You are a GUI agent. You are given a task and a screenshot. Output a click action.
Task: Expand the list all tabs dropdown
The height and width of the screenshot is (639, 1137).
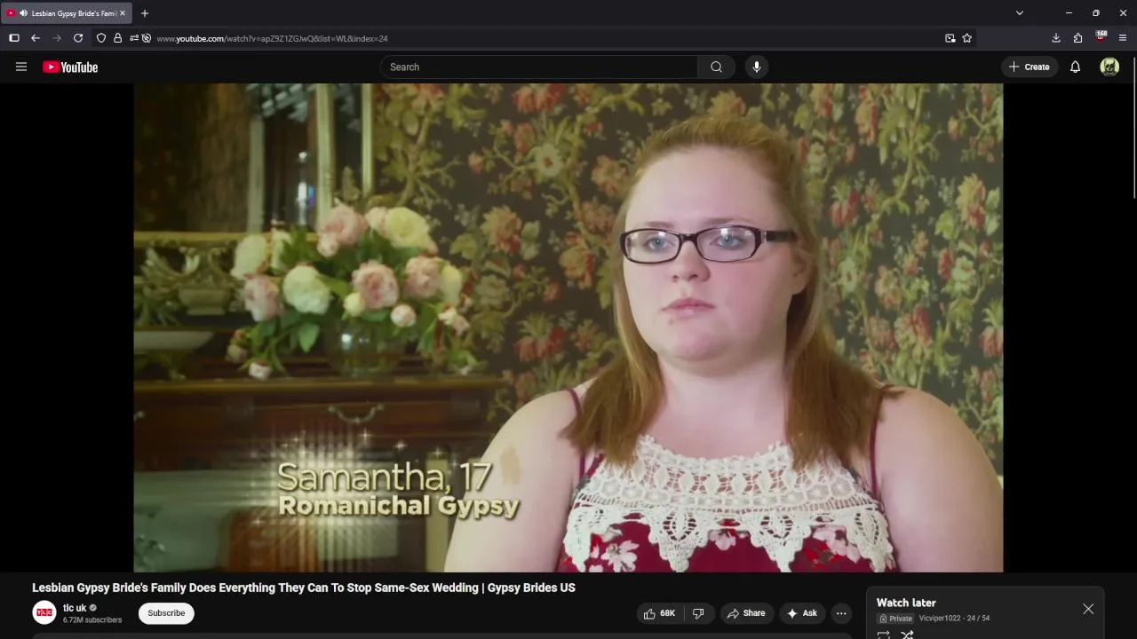pos(1020,13)
